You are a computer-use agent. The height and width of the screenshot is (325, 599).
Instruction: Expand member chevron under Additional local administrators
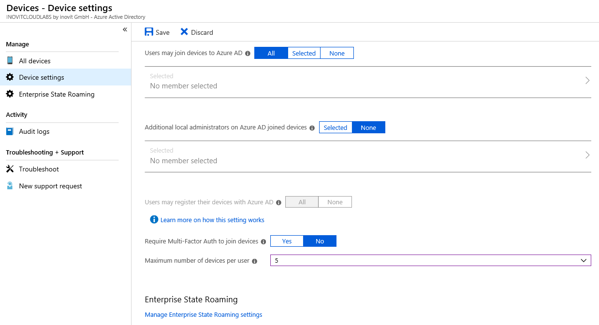point(587,155)
